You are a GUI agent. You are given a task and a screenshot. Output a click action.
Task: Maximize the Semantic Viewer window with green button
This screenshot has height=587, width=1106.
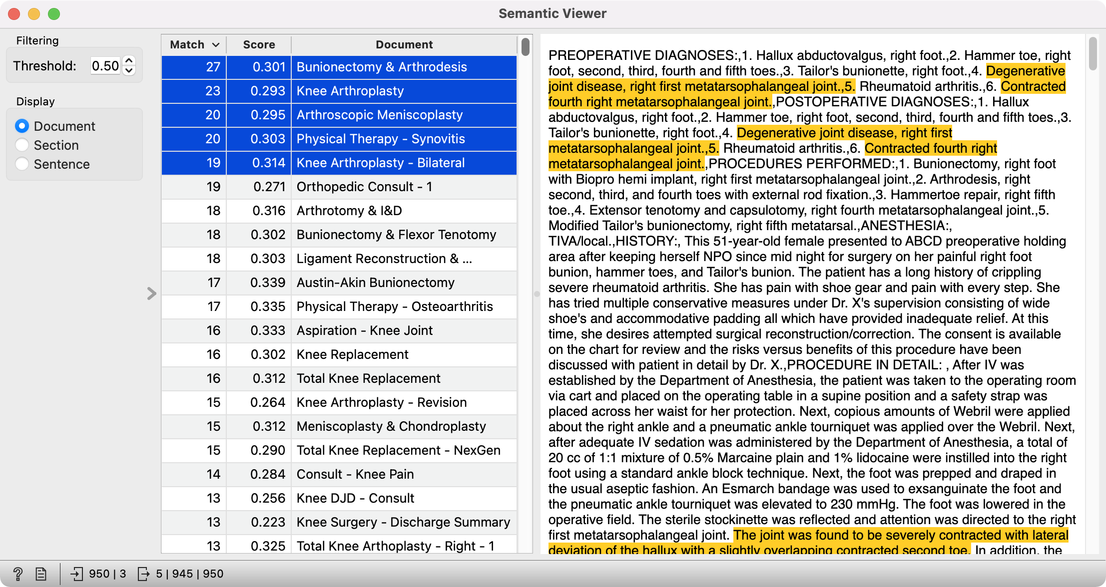coord(54,14)
